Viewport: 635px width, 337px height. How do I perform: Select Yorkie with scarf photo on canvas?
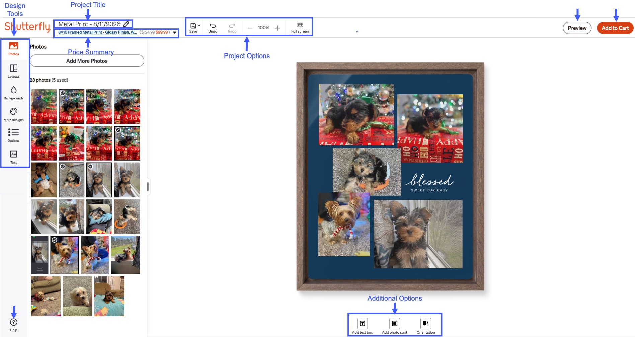(344, 224)
